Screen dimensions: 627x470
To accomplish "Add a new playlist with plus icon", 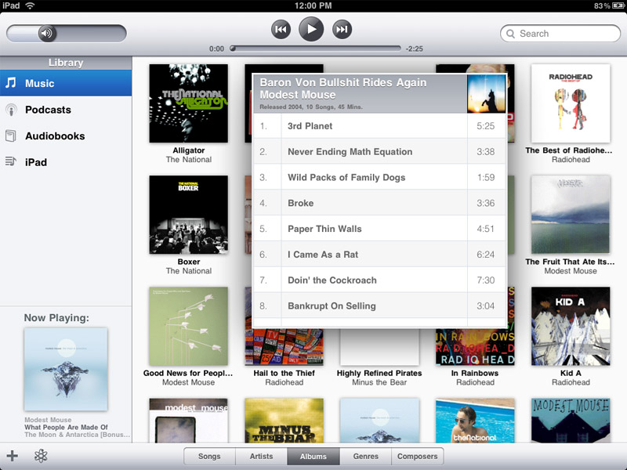I will click(13, 456).
